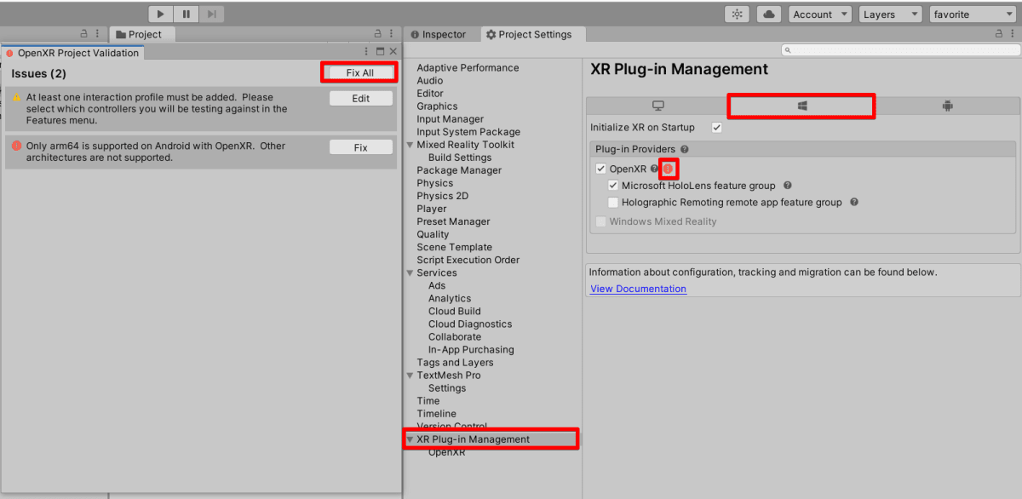Click the yellow warning icon on the interaction profile issue
The image size is (1022, 499).
(x=17, y=98)
